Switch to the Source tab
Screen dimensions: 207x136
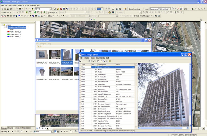click(11, 128)
